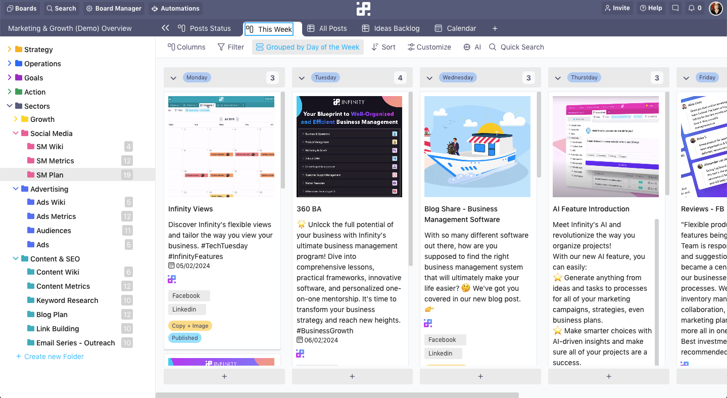Expand the Strategy folder
The width and height of the screenshot is (727, 398).
pos(9,49)
